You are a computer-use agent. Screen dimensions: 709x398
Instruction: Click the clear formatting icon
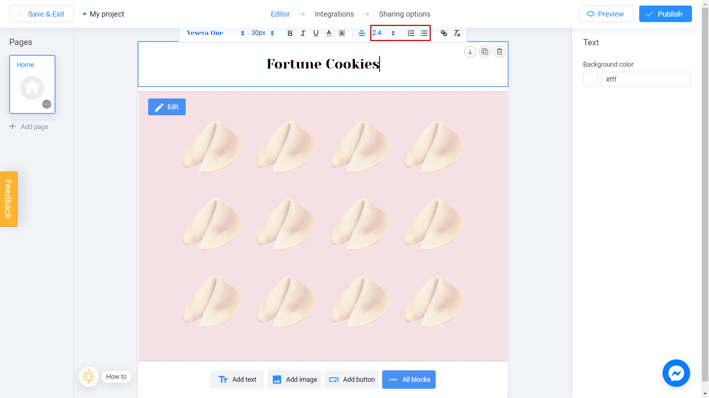click(x=457, y=33)
